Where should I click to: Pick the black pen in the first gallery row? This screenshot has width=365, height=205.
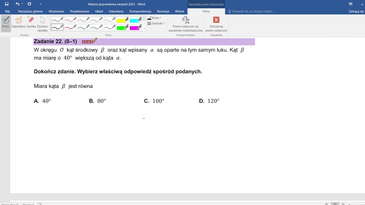point(57,20)
